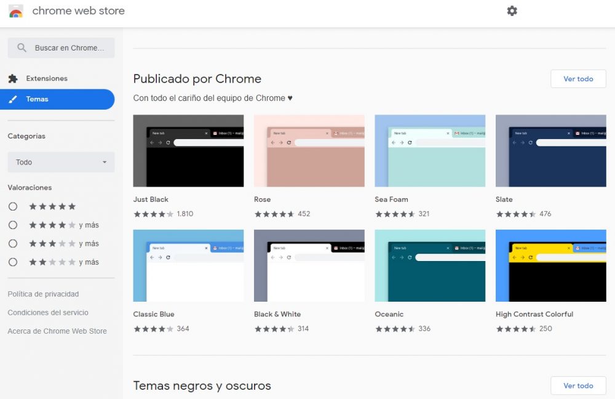Click Ver todo for Temas negros y oscuros

point(578,385)
